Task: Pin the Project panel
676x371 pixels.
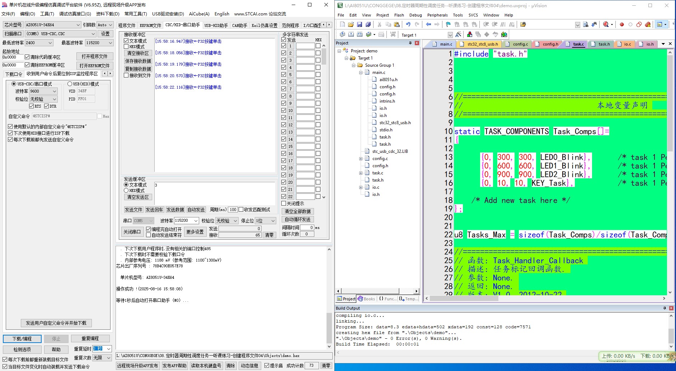Action: 410,43
